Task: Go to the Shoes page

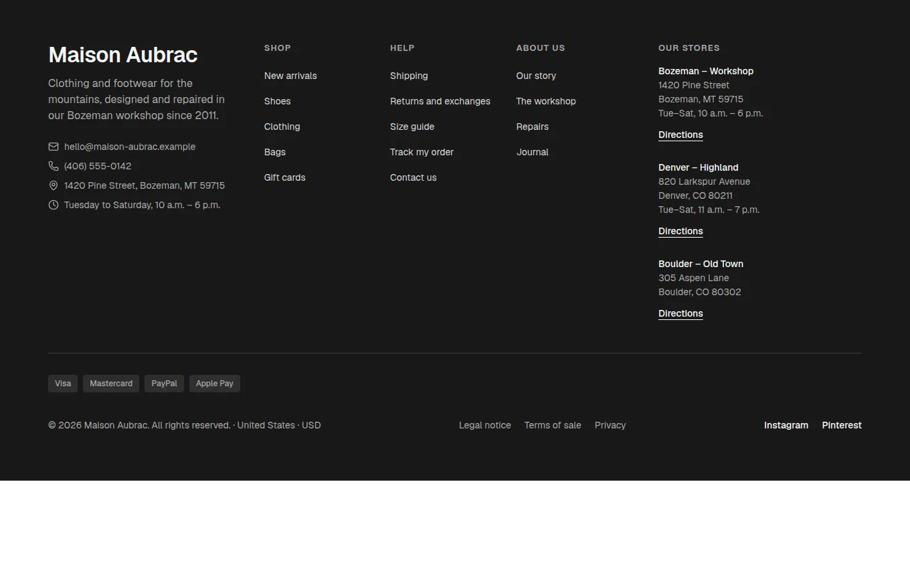Action: pyautogui.click(x=277, y=101)
